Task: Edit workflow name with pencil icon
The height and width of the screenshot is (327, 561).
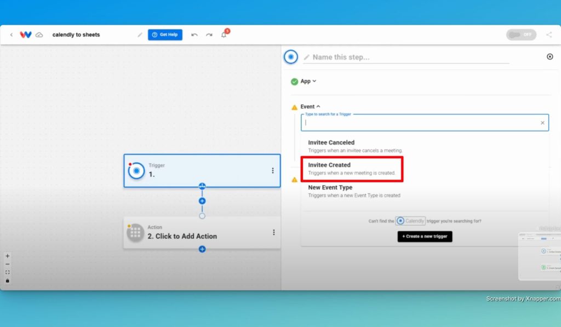Action: click(140, 35)
